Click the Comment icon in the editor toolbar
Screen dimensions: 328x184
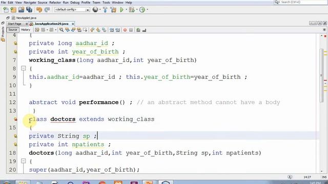[x=138, y=30]
